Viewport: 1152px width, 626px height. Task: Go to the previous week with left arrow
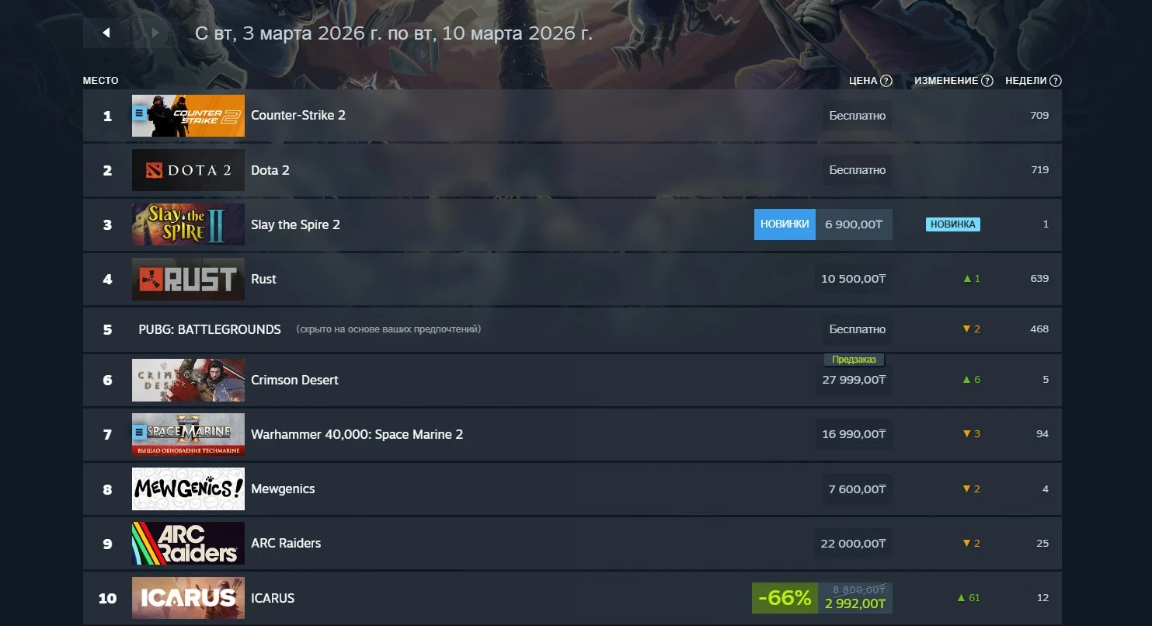[106, 33]
